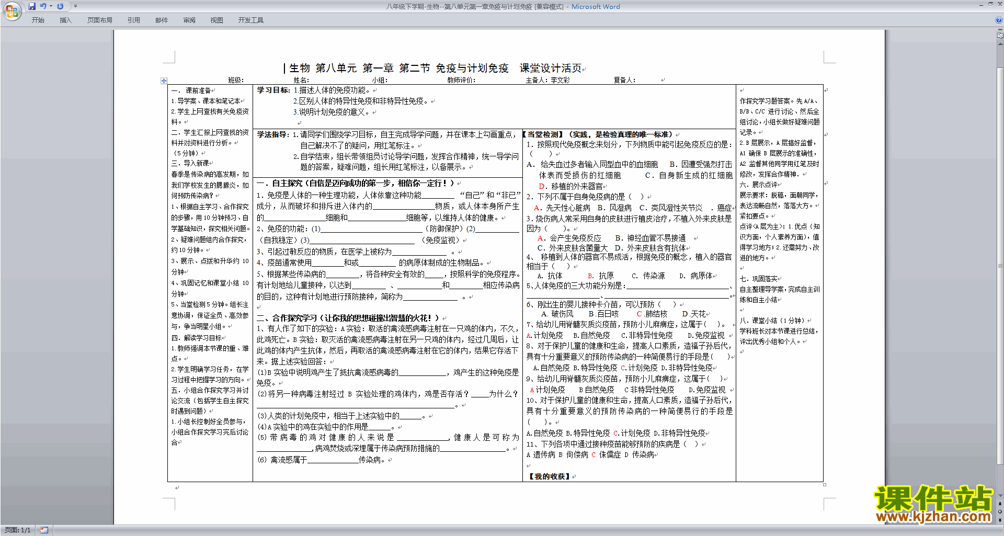Click the A 遗传病 B 佝偻病 answer line
1004x536 pixels.
[590, 454]
